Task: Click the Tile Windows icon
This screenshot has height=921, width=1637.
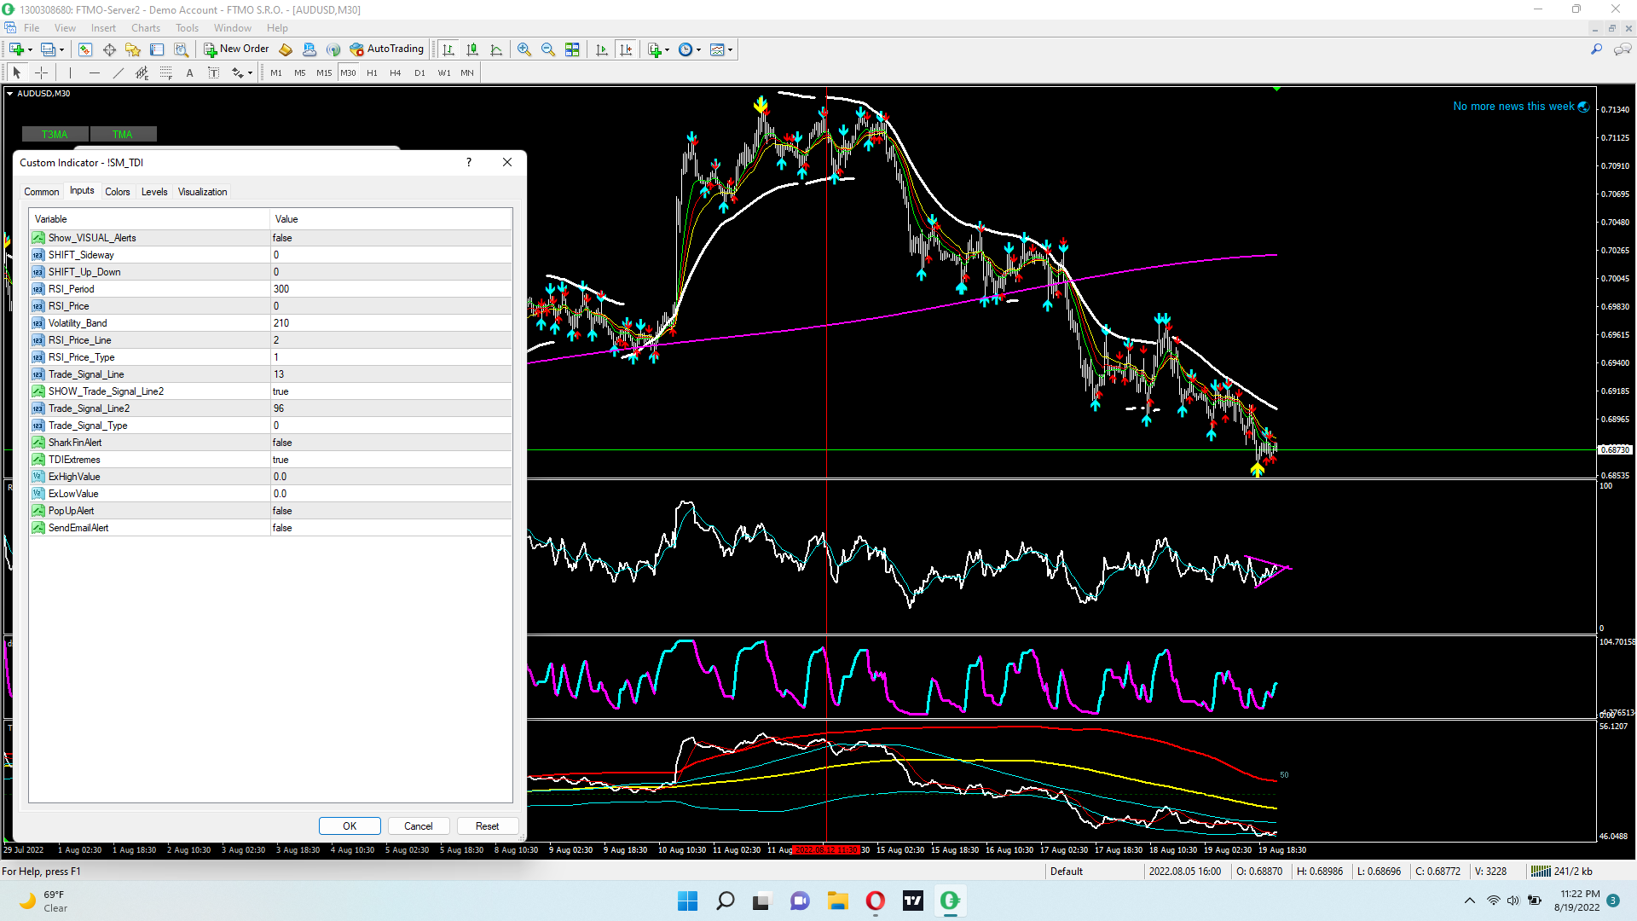Action: (572, 49)
